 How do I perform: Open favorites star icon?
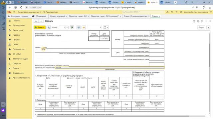176,12
